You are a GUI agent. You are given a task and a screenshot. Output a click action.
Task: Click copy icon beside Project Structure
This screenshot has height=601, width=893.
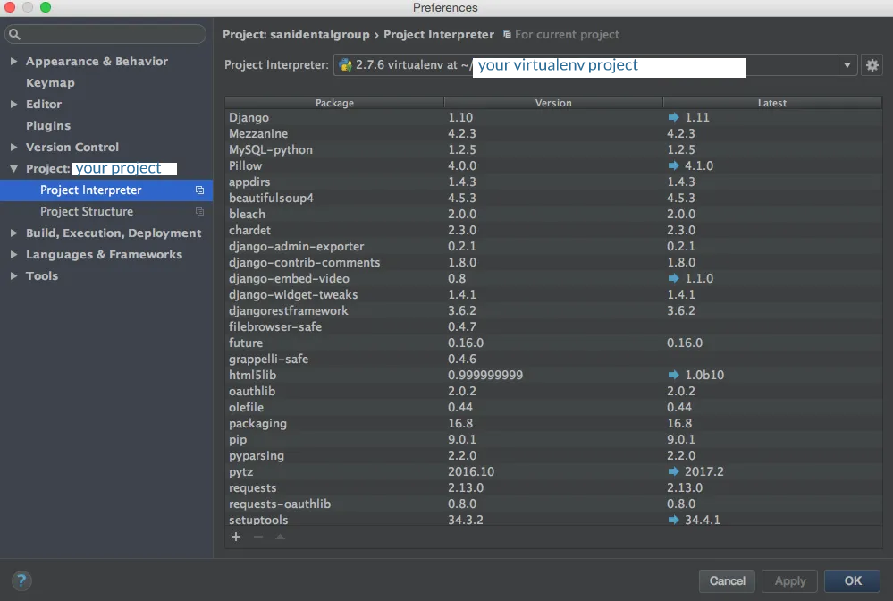pos(199,211)
